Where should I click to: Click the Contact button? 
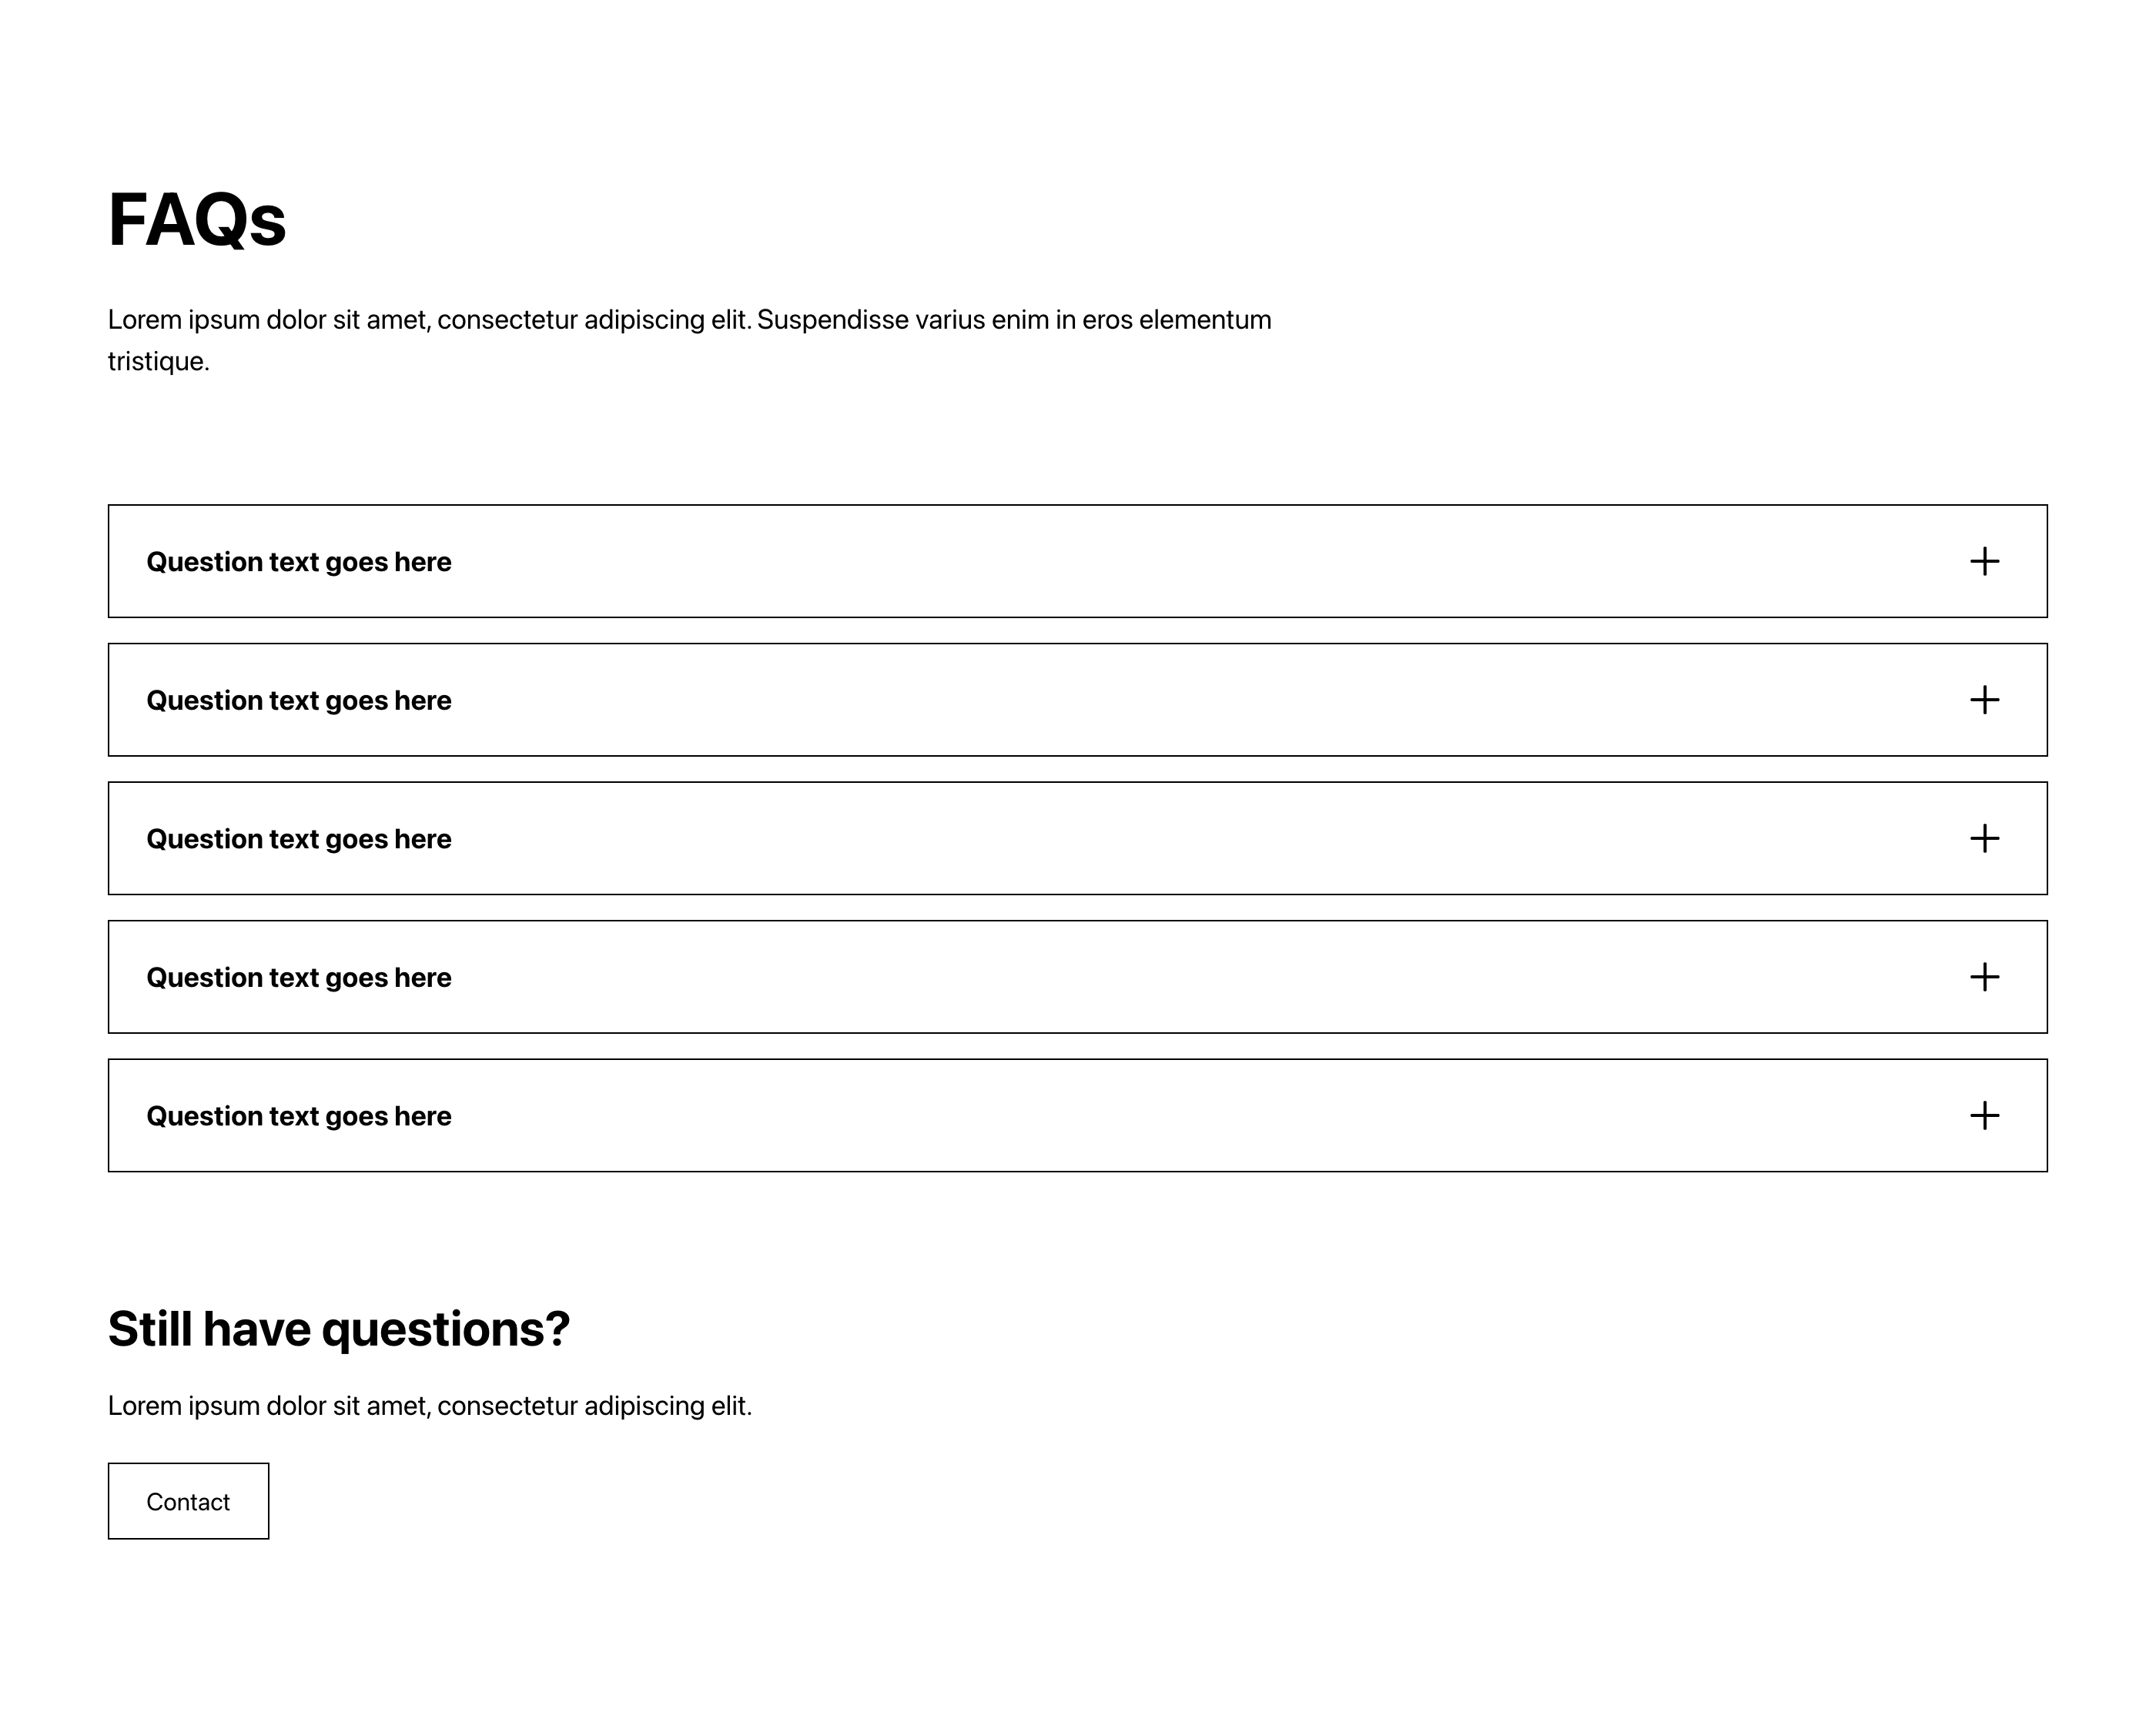coord(188,1501)
